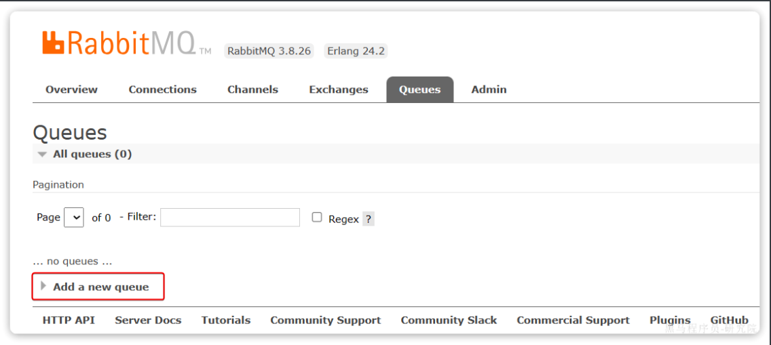Viewport: 771px width, 345px height.
Task: Switch to the Connections tab
Action: click(162, 89)
